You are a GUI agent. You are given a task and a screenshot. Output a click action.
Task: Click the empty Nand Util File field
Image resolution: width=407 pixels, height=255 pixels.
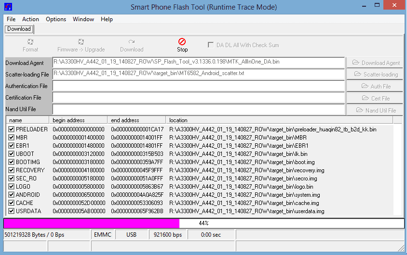click(x=199, y=109)
